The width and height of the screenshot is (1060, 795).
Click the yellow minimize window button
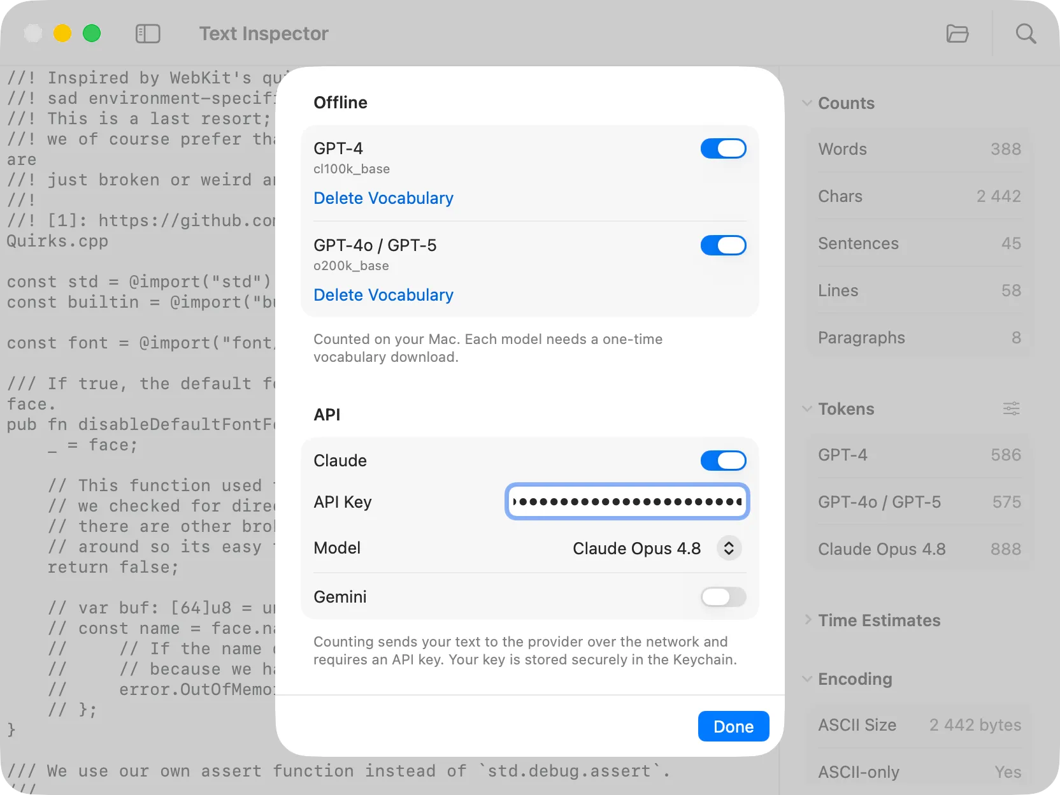tap(62, 33)
